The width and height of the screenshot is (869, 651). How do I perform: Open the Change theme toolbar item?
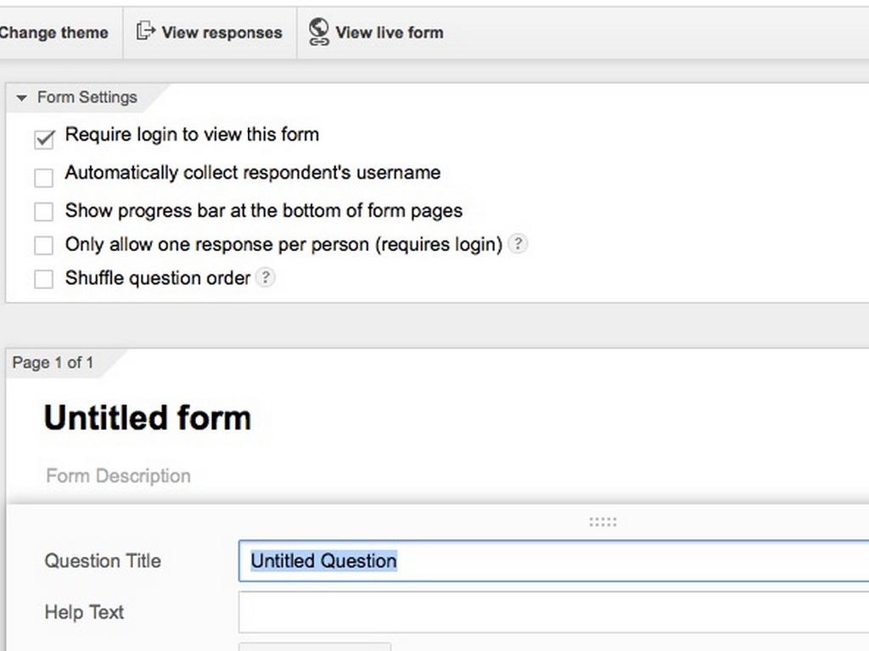point(54,33)
